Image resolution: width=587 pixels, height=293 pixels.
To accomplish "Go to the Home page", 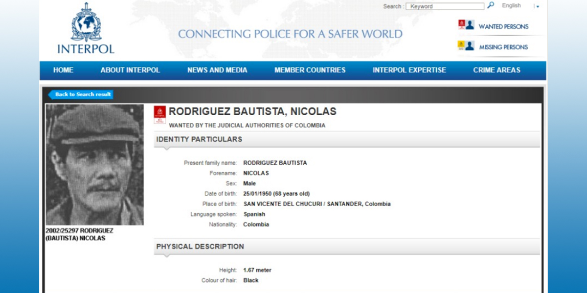I will [x=63, y=70].
